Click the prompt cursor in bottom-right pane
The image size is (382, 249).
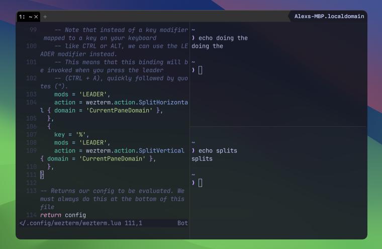coord(200,183)
